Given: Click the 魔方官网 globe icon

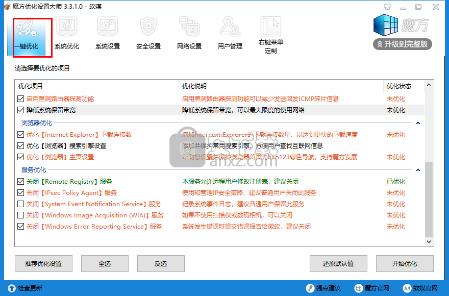Looking at the screenshot, I should 359,288.
